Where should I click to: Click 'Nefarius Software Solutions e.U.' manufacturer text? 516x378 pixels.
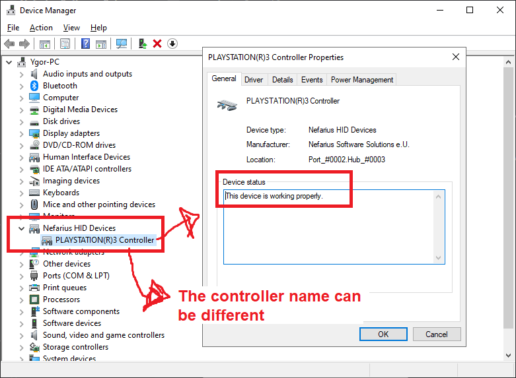359,144
